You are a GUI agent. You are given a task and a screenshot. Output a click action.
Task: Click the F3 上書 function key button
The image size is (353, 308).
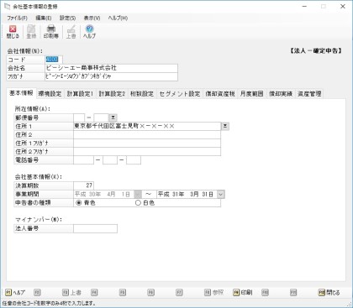coord(72,293)
